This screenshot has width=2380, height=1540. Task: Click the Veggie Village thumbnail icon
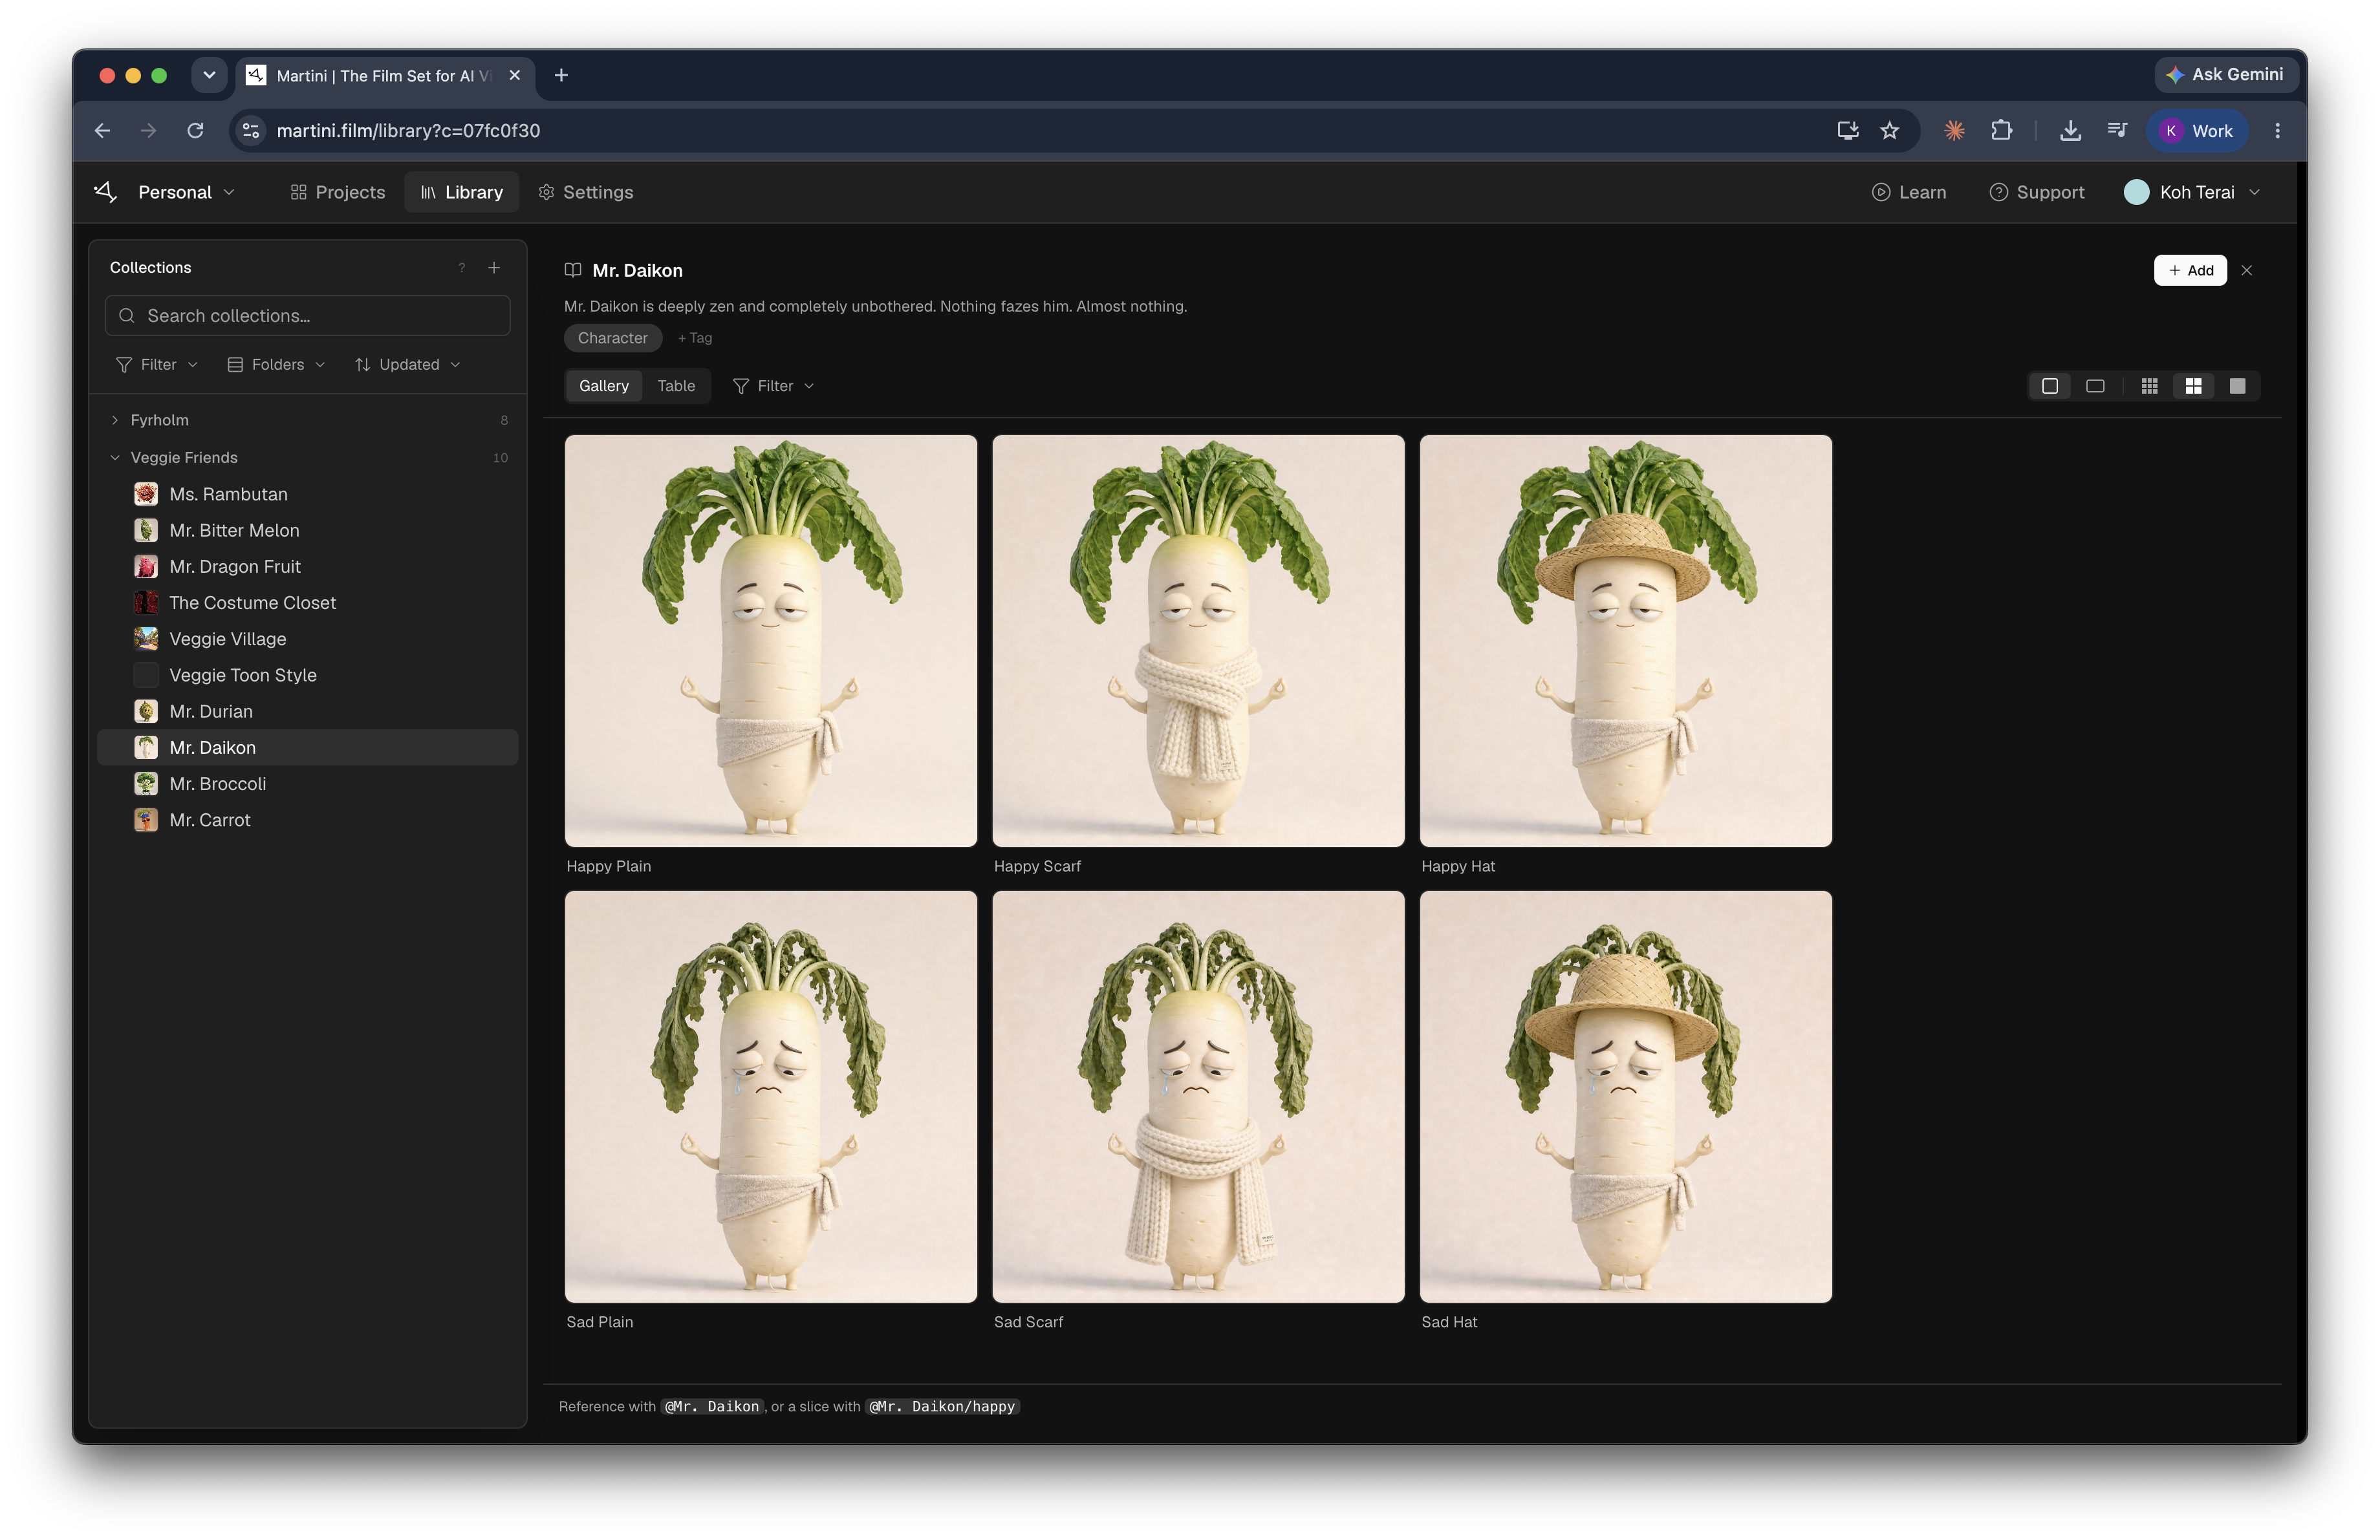coord(146,639)
